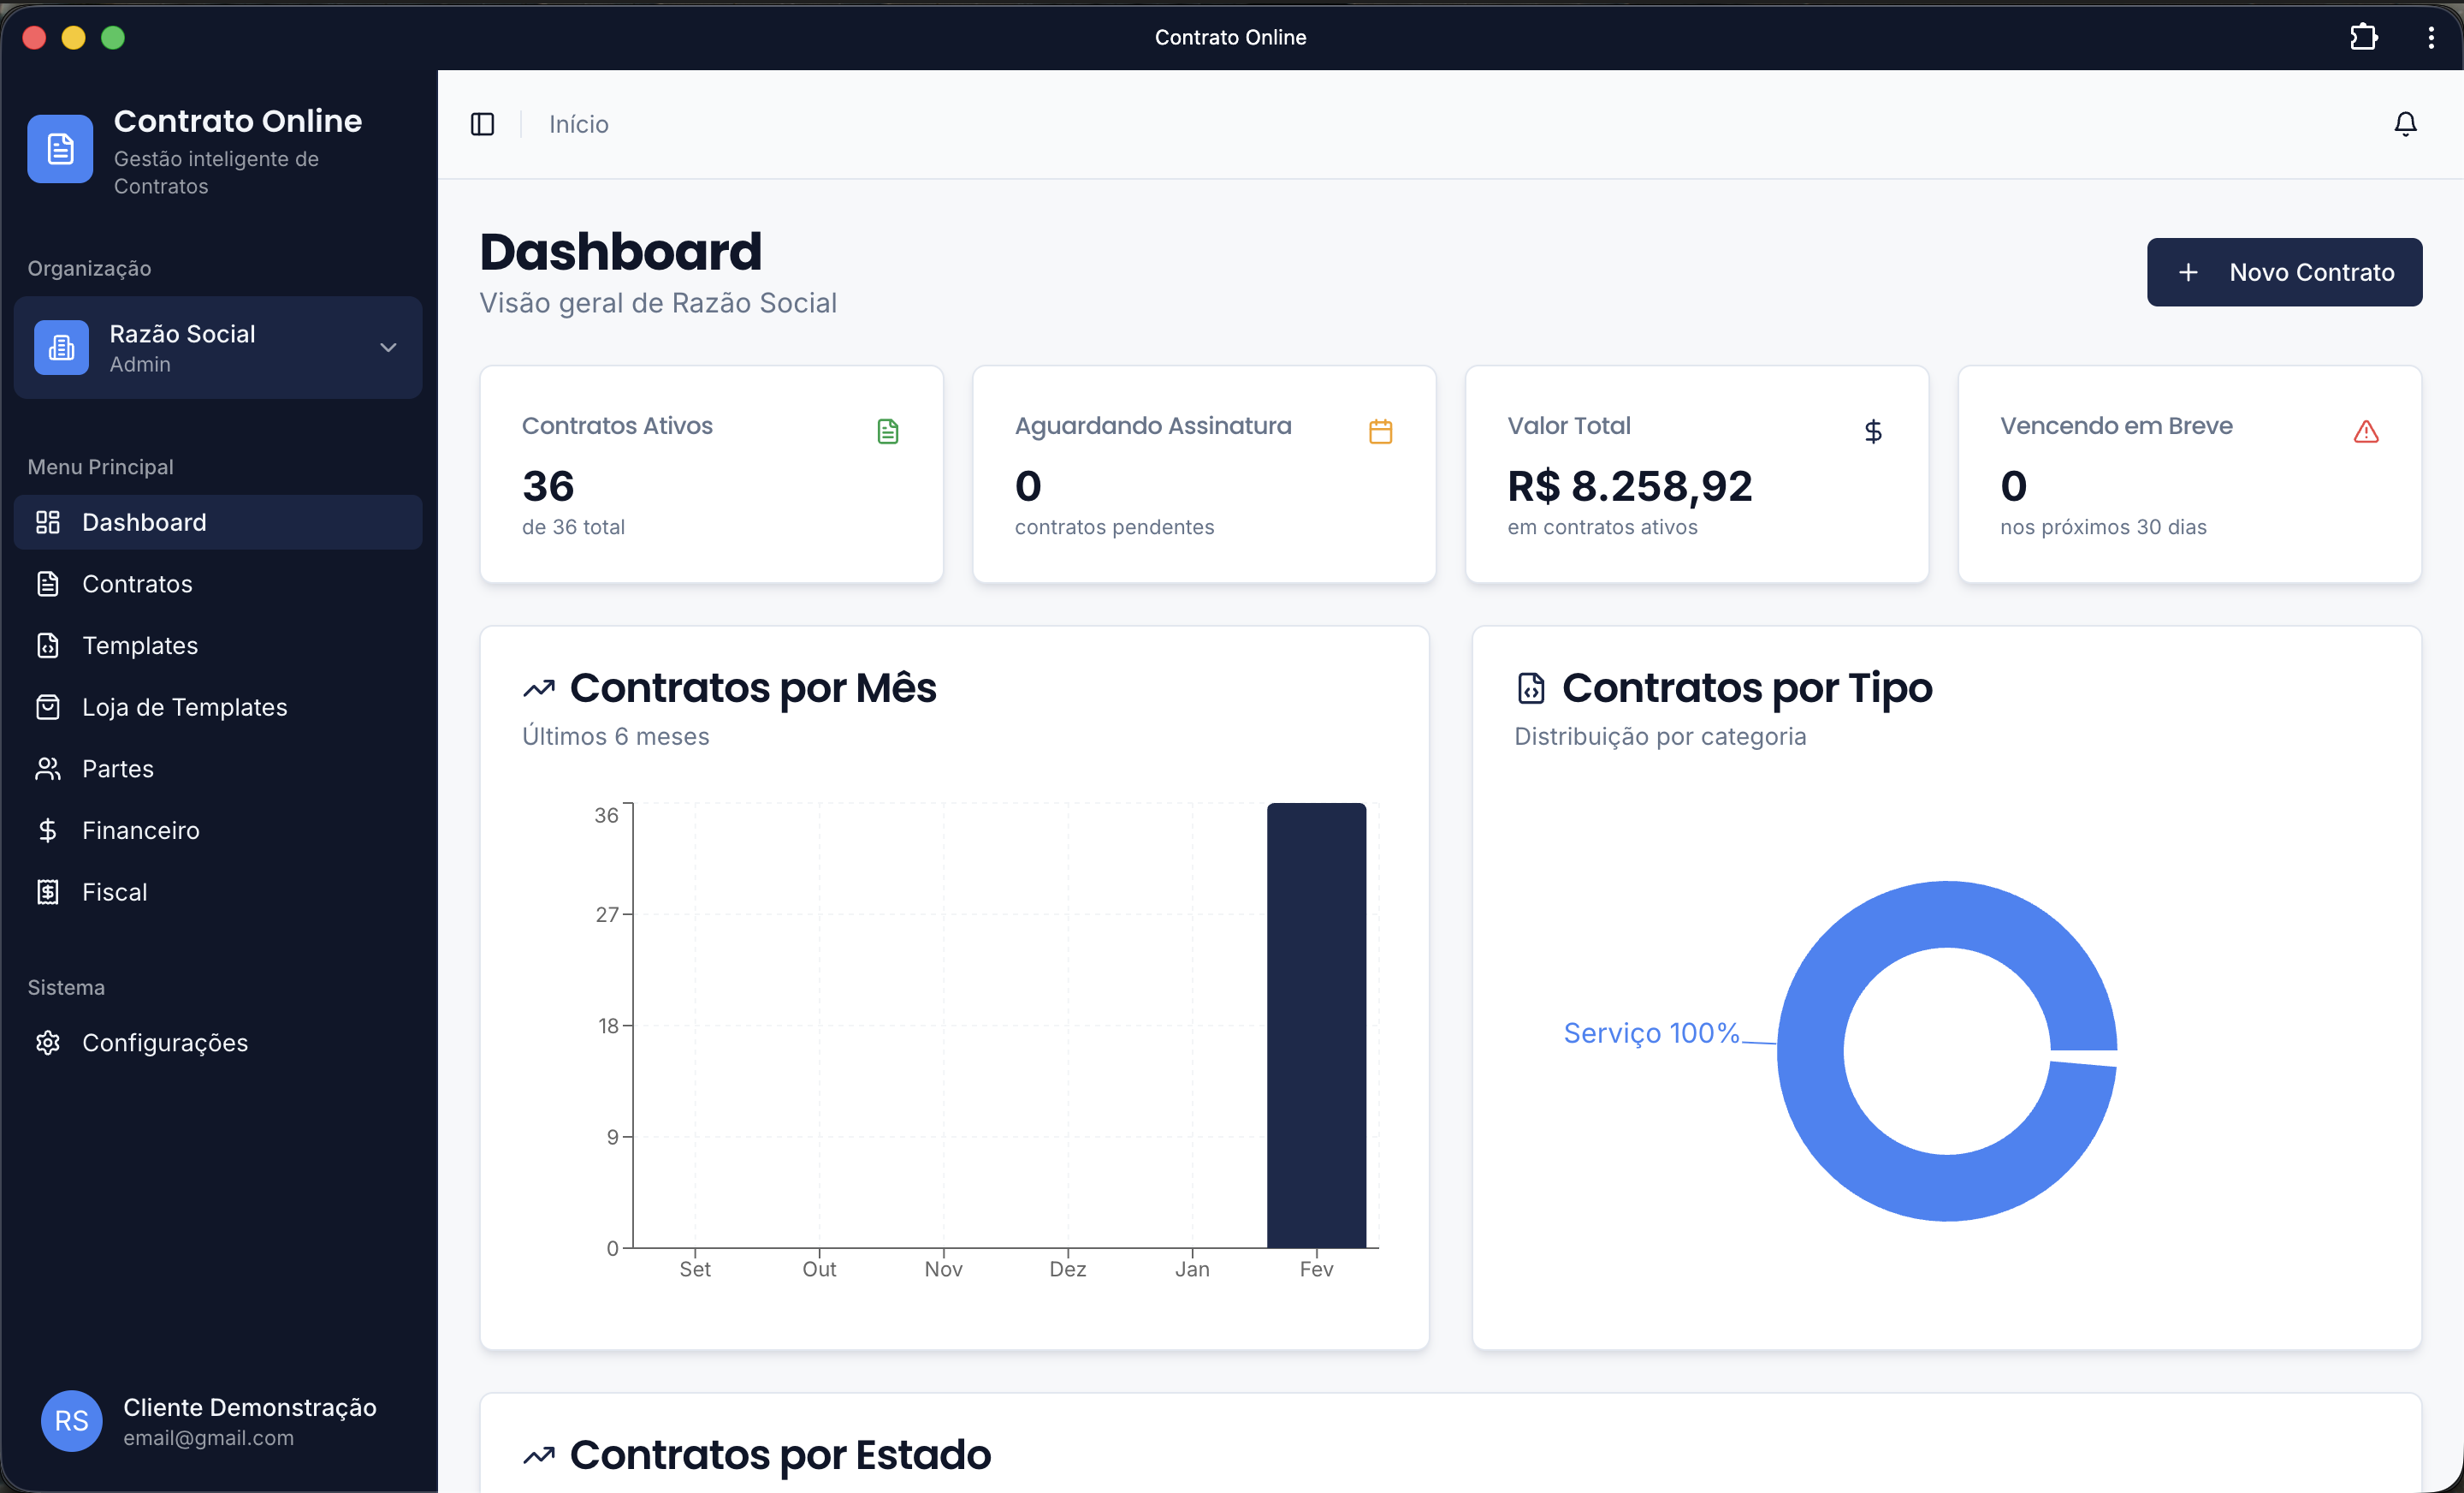Click the Set label on chart axis

(695, 1269)
